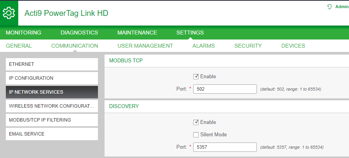The width and height of the screenshot is (349, 158).
Task: Click the Acti9 PowerTag Link HD title
Action: 66,13
